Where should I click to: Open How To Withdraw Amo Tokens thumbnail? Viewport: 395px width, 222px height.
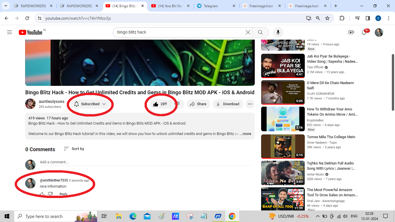point(283,119)
